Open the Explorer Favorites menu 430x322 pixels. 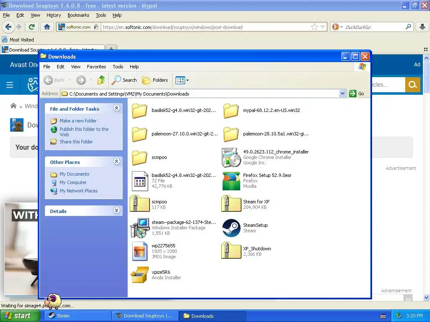pos(96,67)
